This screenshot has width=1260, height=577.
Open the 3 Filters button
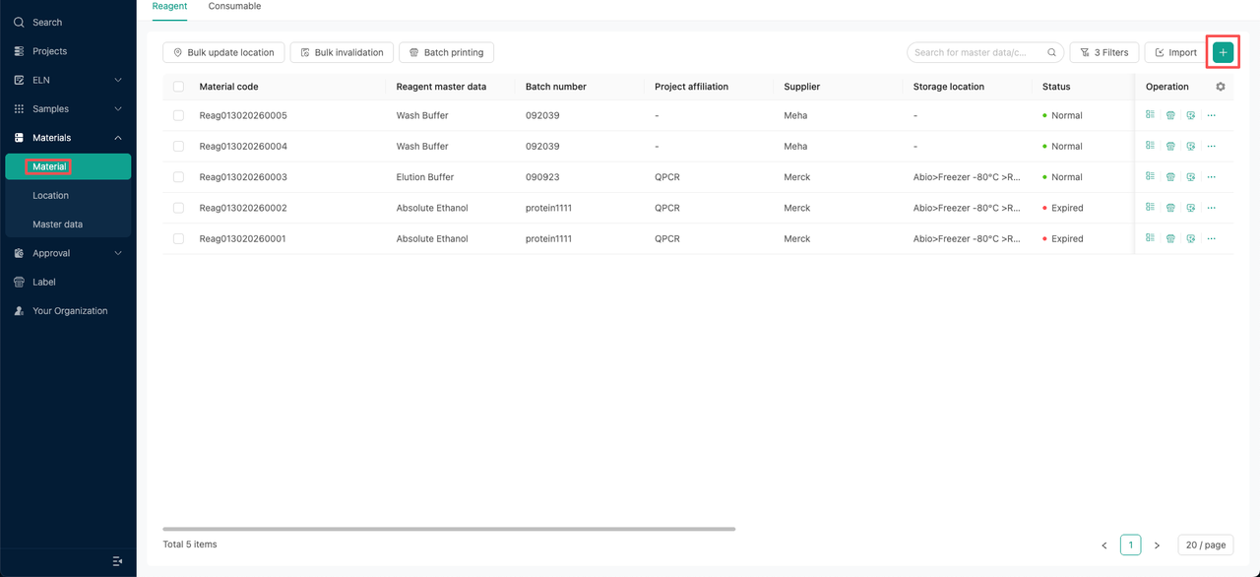[1104, 52]
